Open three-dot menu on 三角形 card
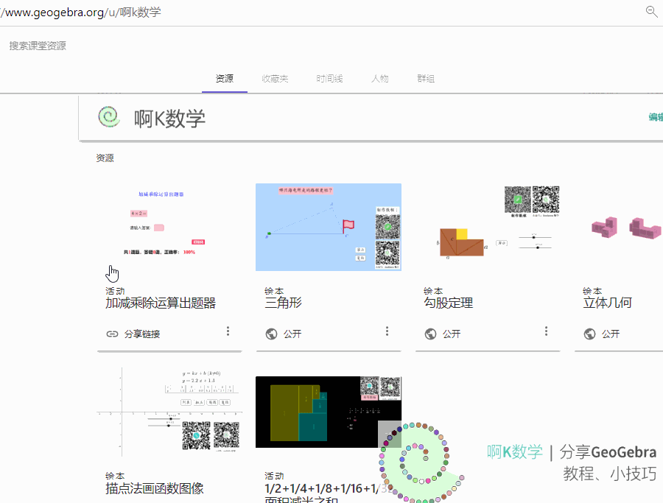The image size is (663, 503). [x=387, y=331]
